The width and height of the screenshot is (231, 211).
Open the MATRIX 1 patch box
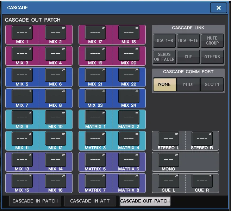(95, 117)
